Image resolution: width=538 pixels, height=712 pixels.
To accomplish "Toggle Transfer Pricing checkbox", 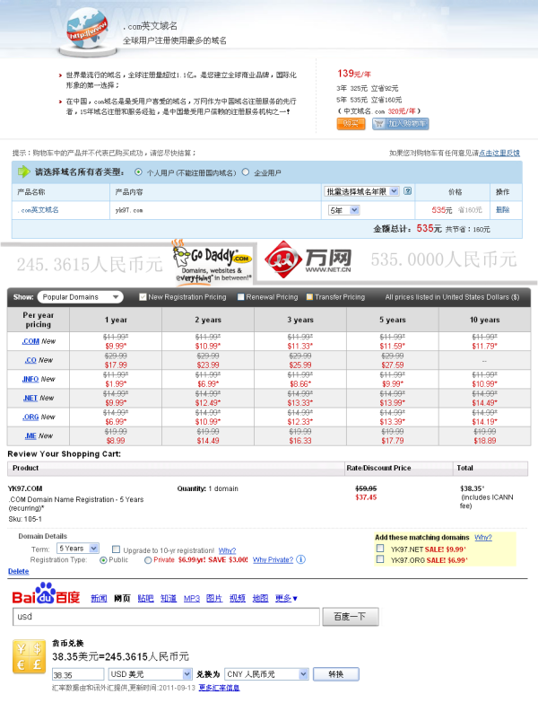I will click(309, 297).
